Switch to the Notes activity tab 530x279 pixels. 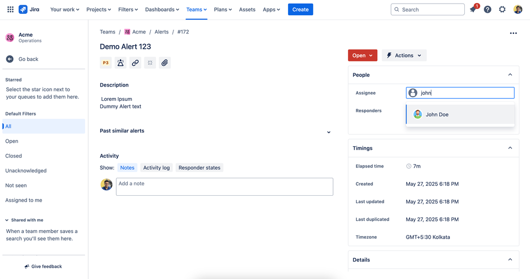point(127,168)
